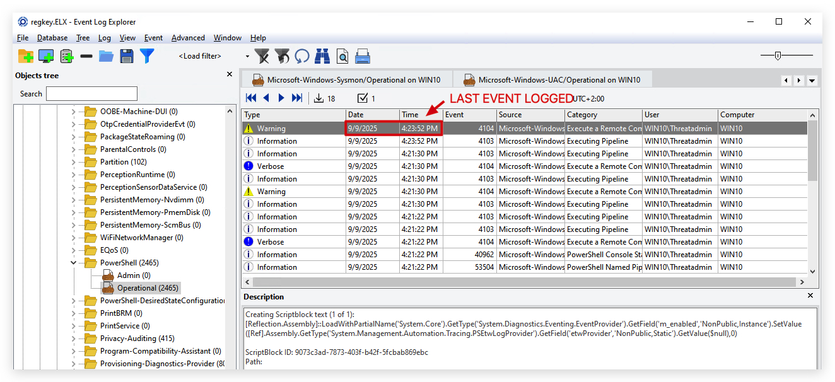Sort by the Computer column header

click(762, 115)
